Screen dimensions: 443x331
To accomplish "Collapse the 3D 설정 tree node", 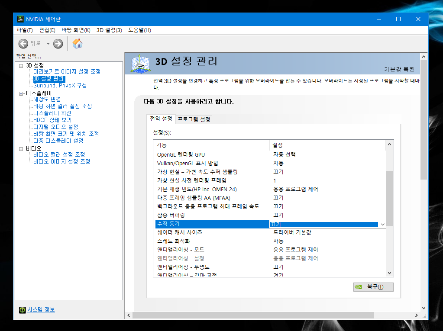I will [21, 66].
